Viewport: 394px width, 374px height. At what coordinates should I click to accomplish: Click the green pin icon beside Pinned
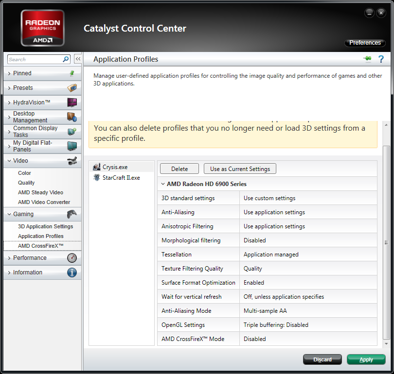(x=72, y=73)
